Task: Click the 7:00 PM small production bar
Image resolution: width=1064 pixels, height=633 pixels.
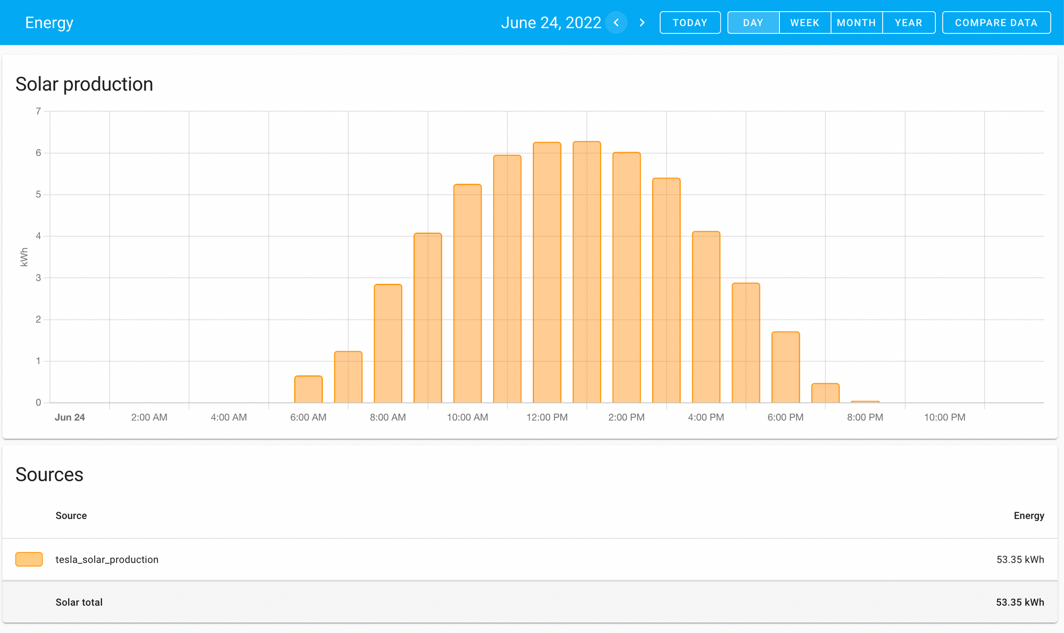Action: coord(825,393)
